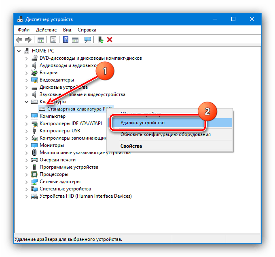Select Стандартная клавиатура PS/2 device
Image resolution: width=275 pixels, height=257 pixels.
(x=76, y=109)
